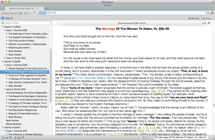The height and width of the screenshot is (140, 215).
Task: Collapse Issue 1: Summer 2005
Action: pos(5,30)
